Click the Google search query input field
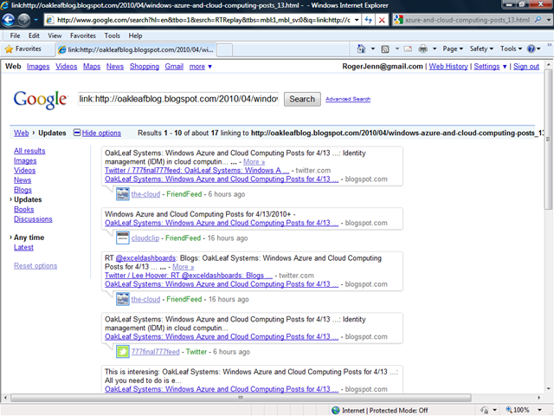 click(x=178, y=99)
